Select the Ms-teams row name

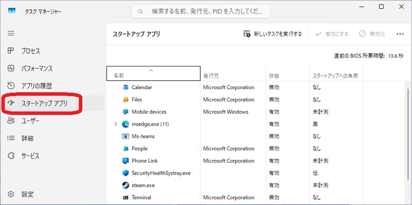click(143, 136)
